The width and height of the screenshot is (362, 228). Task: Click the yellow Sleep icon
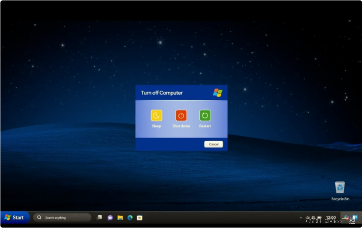(x=156, y=115)
